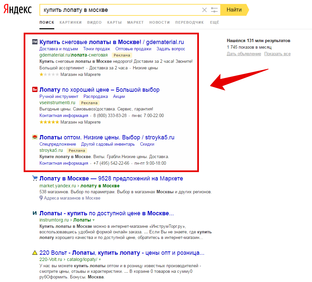Viewport: 312px width, 282px height.
Task: Click the Market shopping cart icon
Action: click(x=35, y=178)
